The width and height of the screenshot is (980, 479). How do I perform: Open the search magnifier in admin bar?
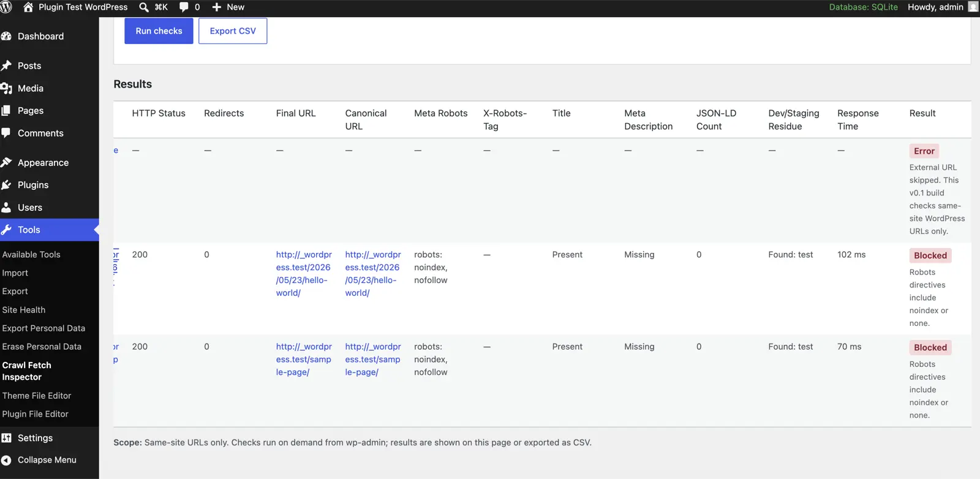click(144, 7)
